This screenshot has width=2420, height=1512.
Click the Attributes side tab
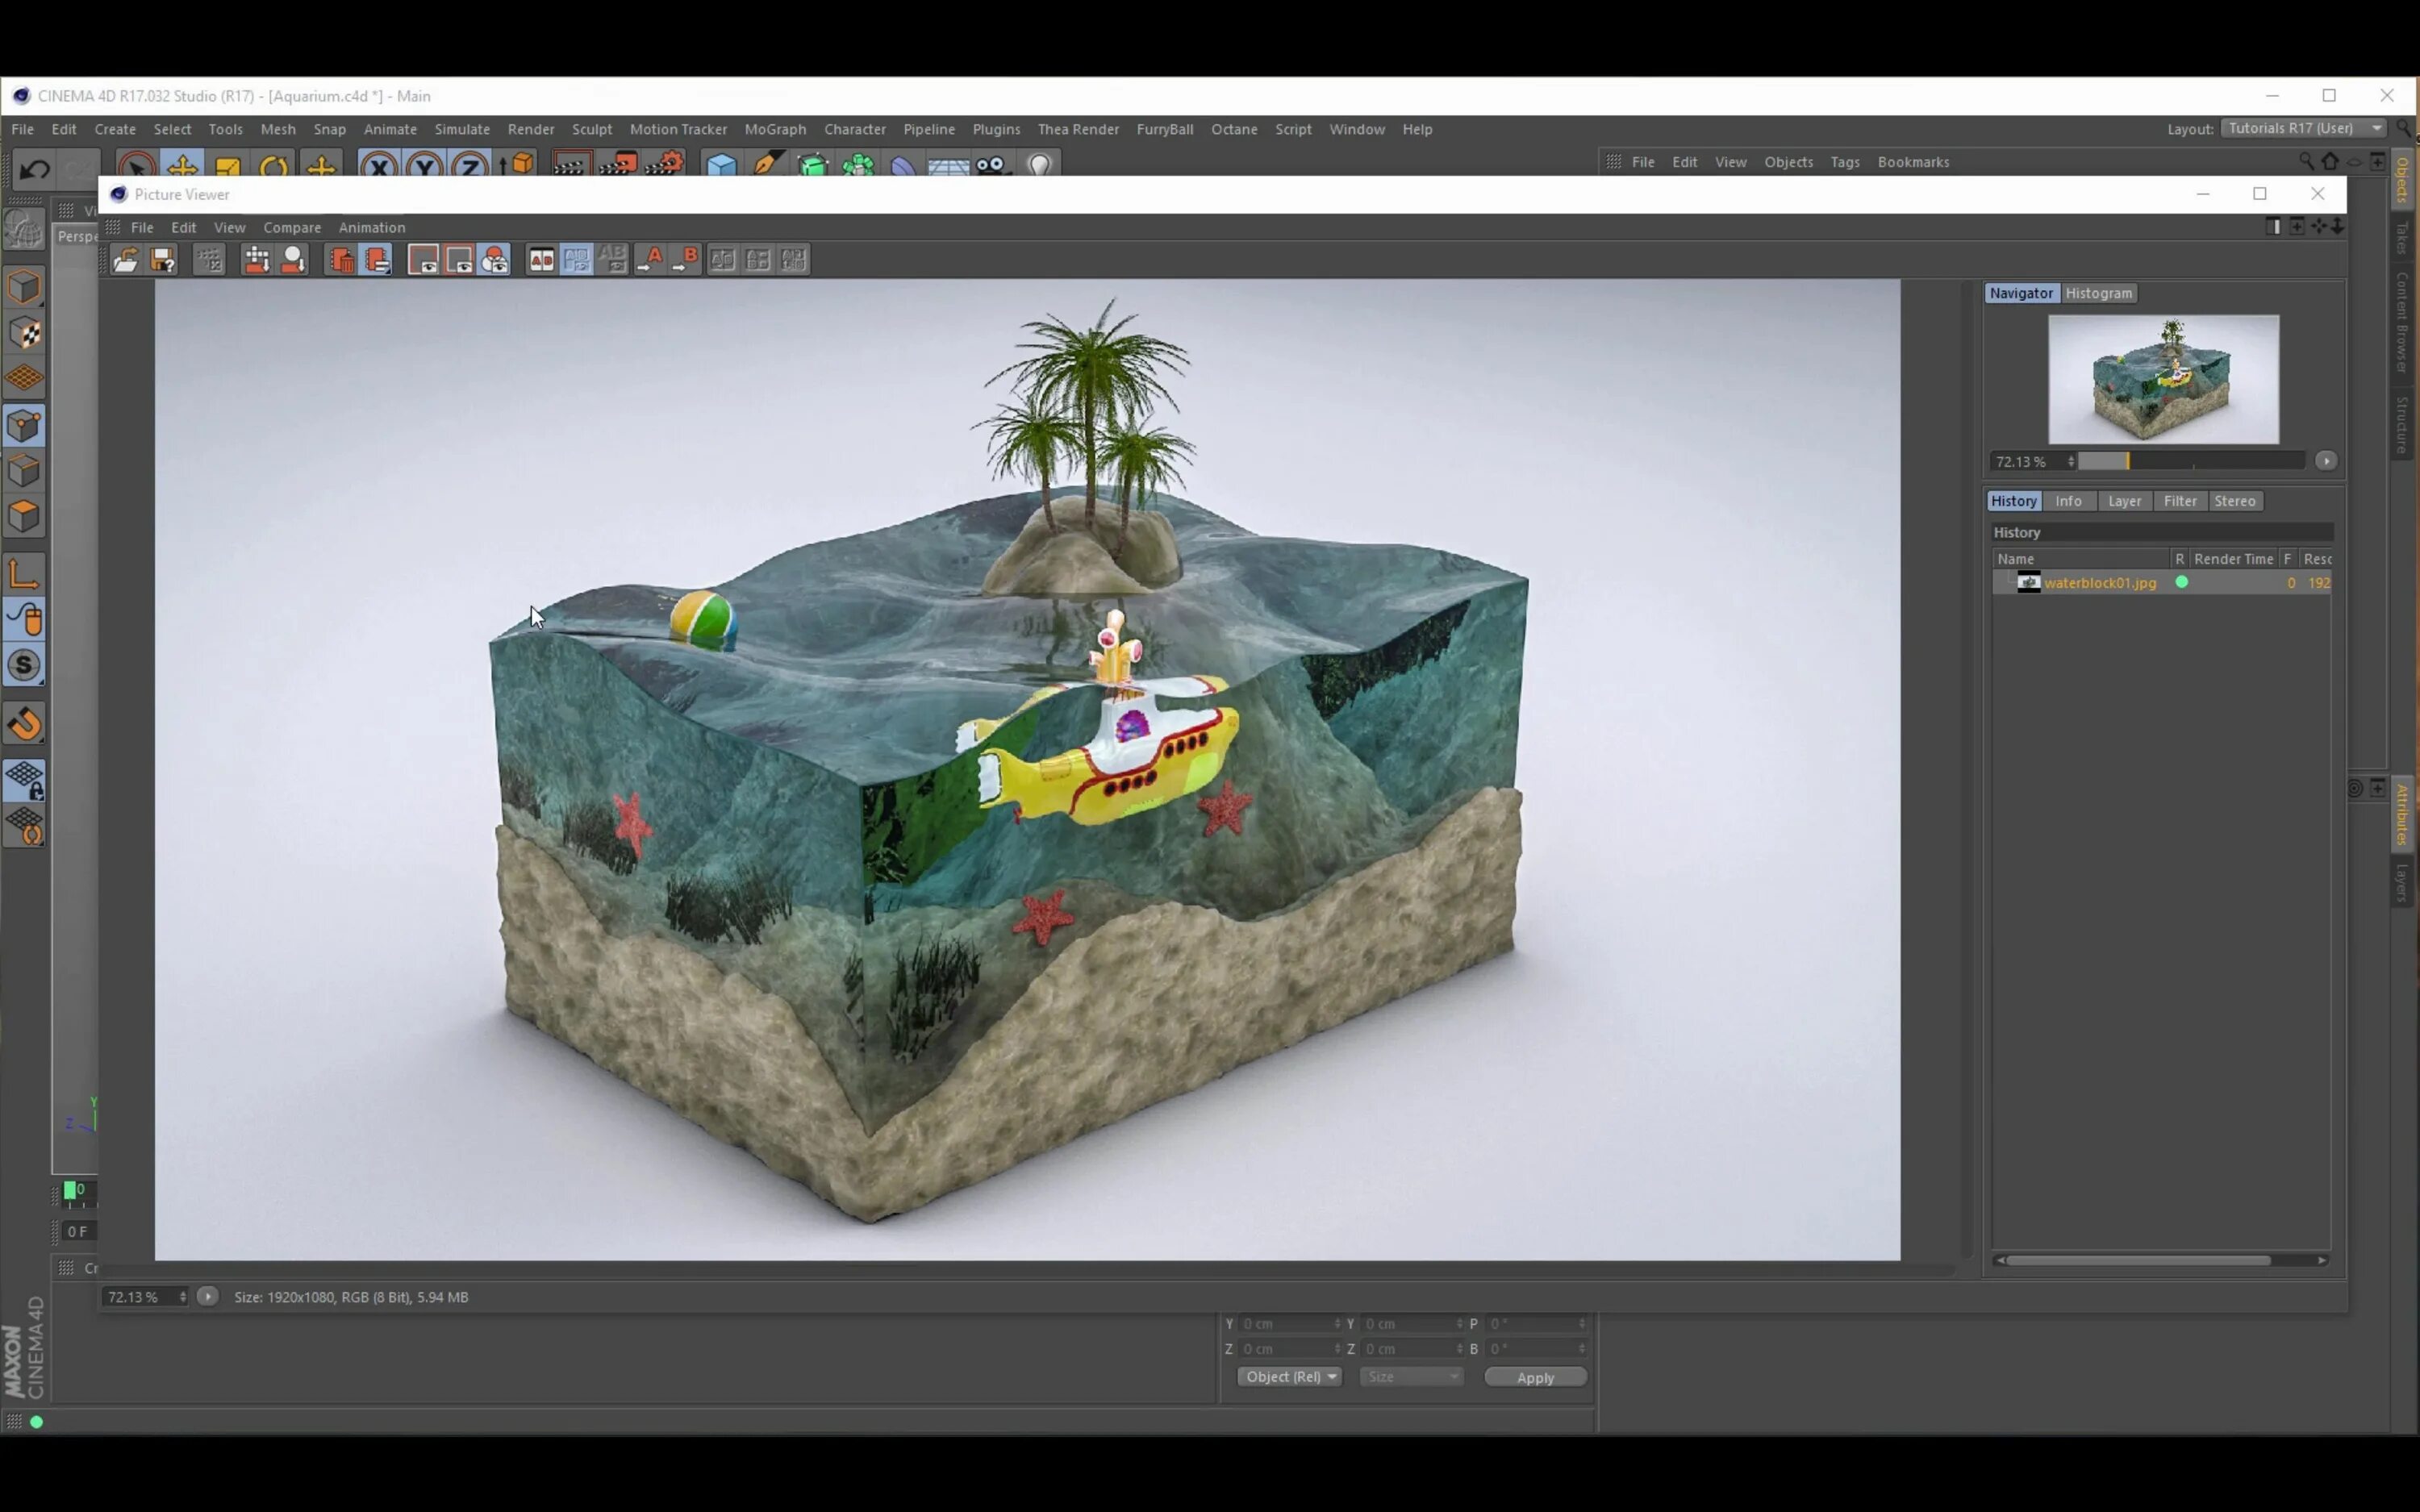[2402, 815]
